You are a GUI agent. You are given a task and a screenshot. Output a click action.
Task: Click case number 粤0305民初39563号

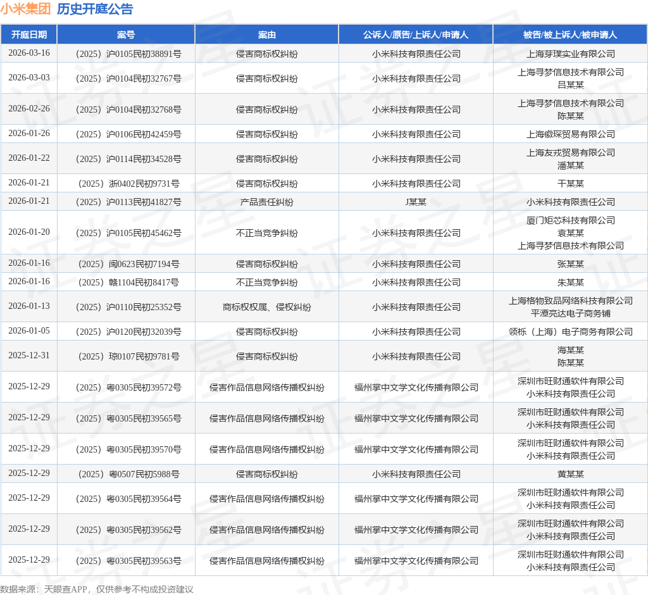point(144,561)
